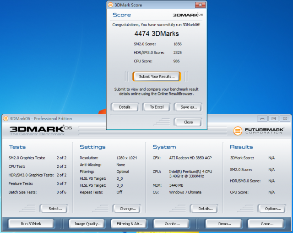293x233 pixels.
Task: Click the Results section heading
Action: point(241,147)
